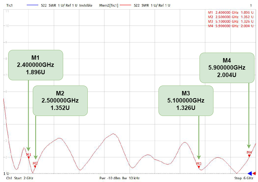Click the red memory trace legend sample
This screenshot has width=258, height=182.
pyautogui.click(x=126, y=5)
